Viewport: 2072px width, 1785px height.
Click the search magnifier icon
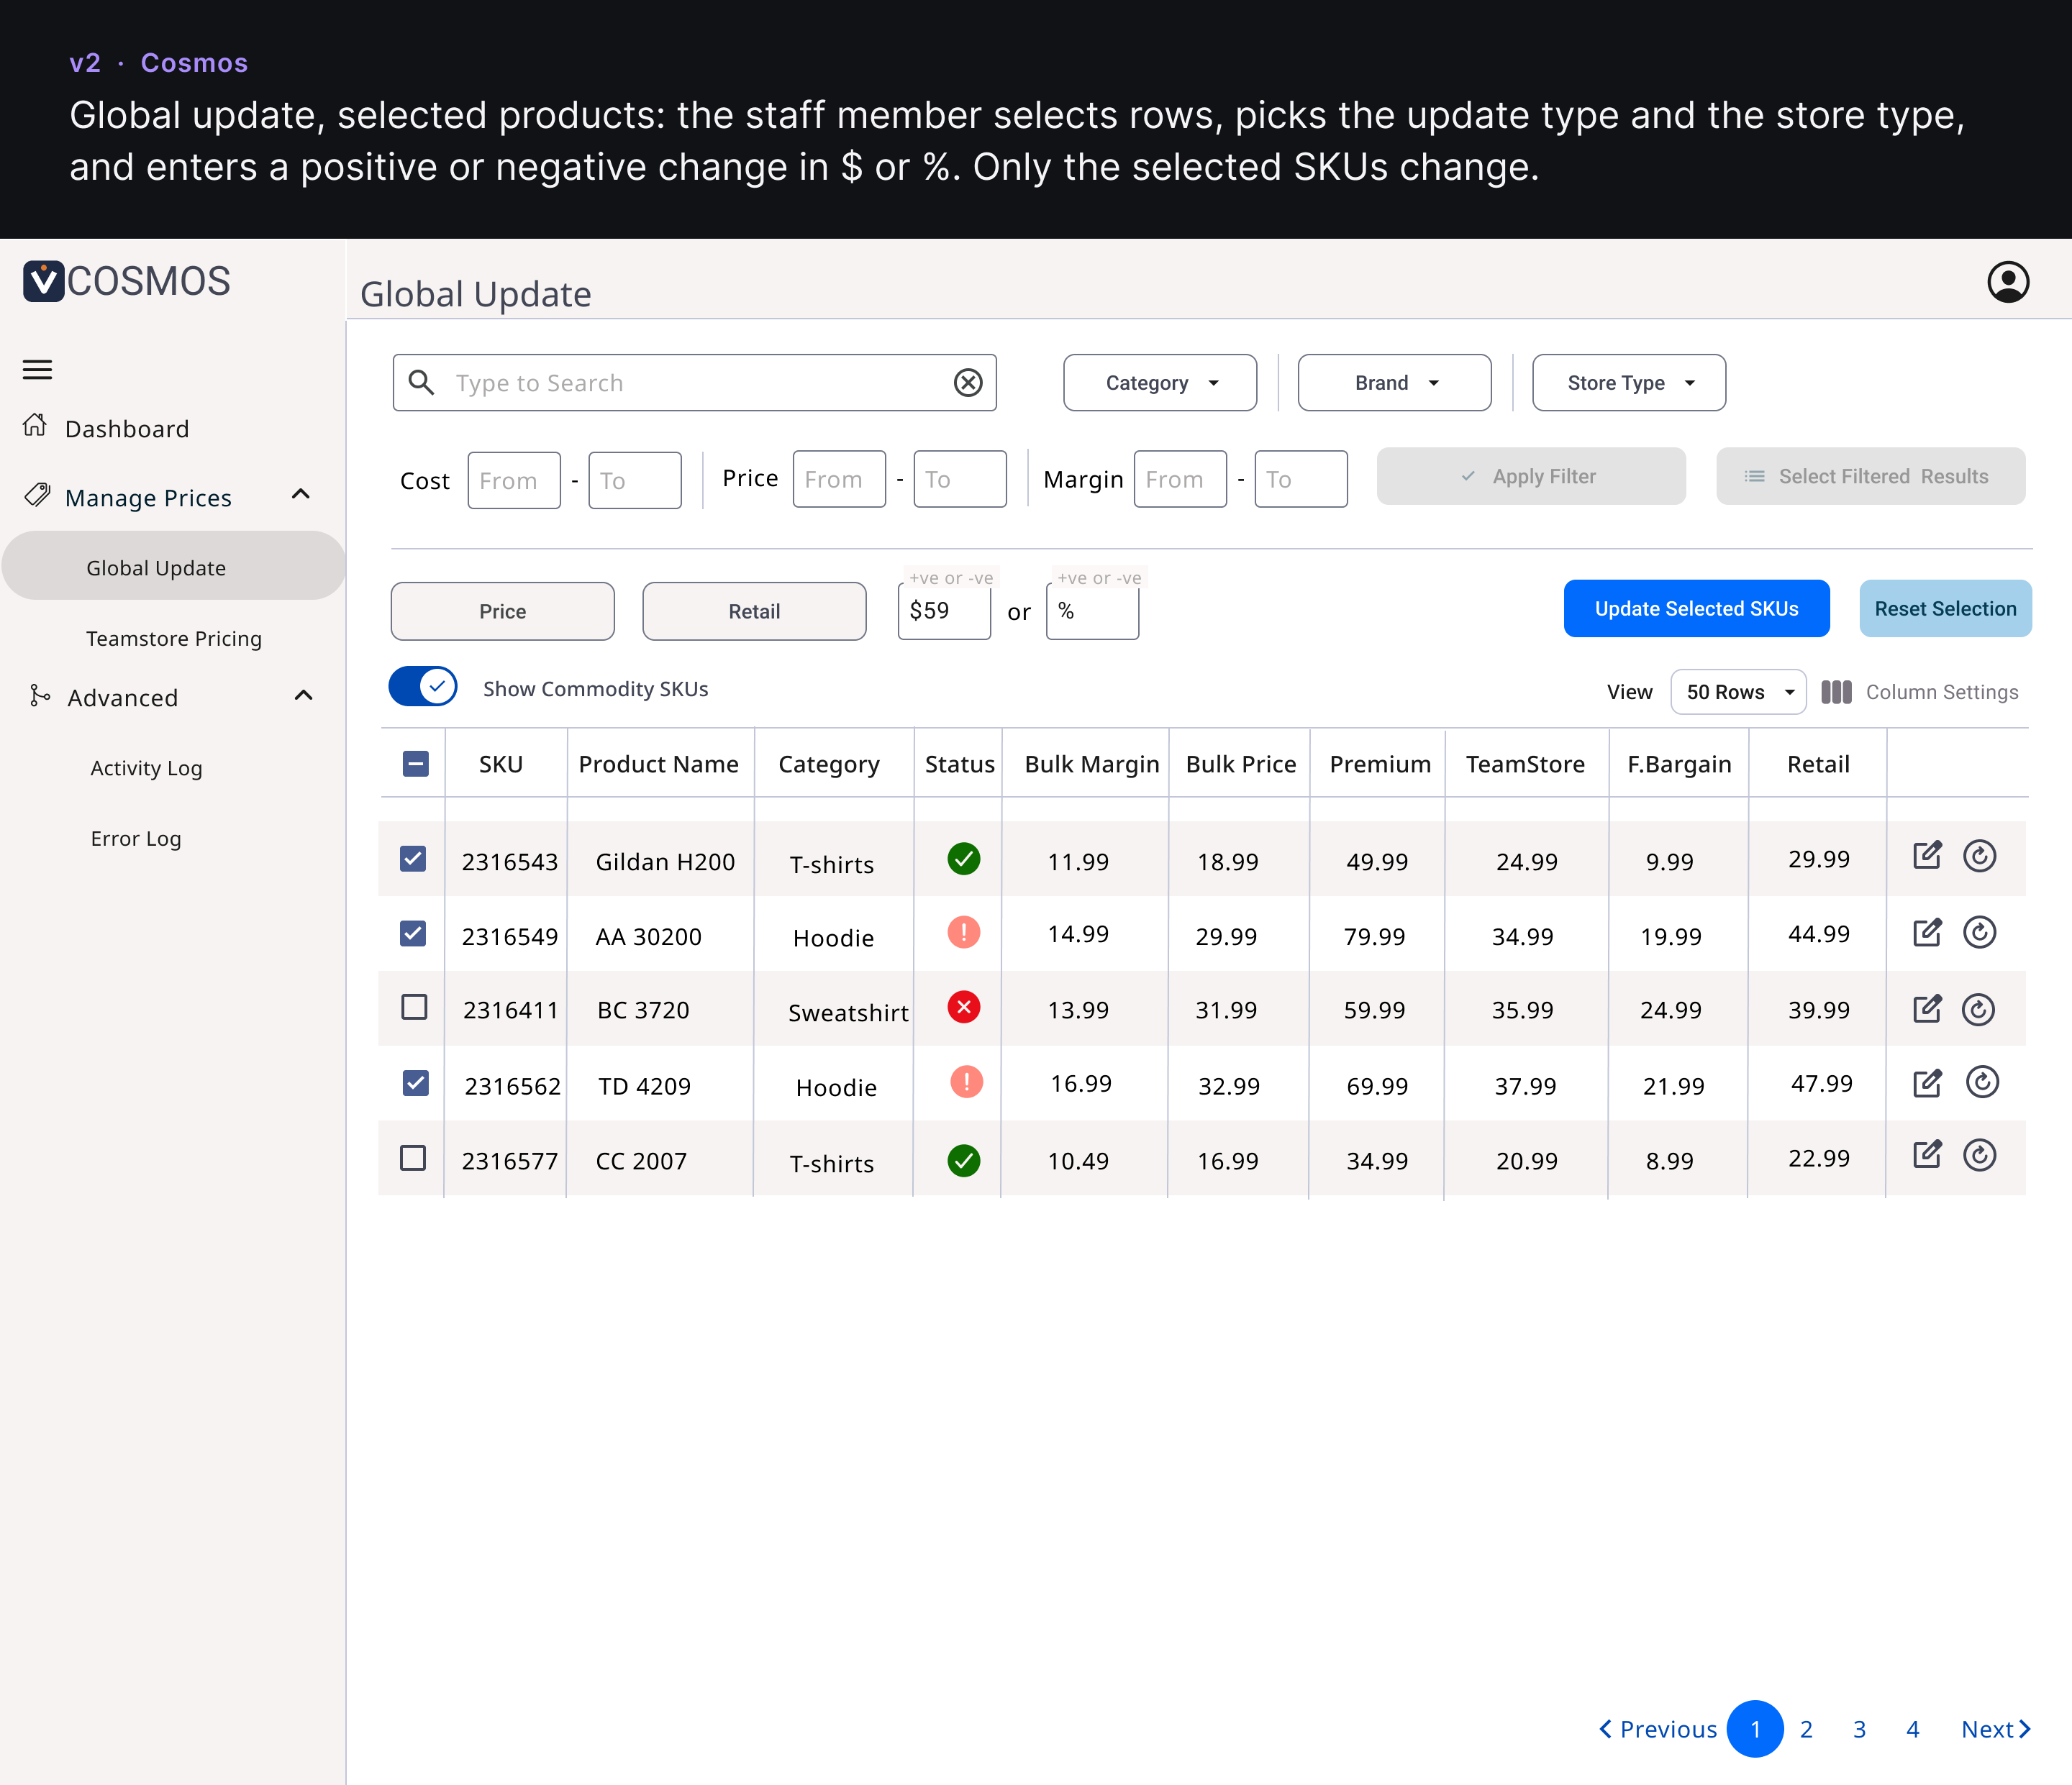click(x=422, y=383)
